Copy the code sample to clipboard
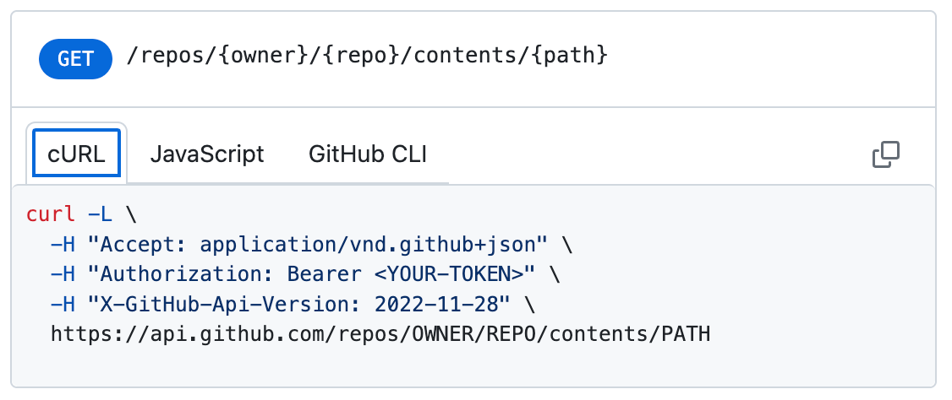This screenshot has height=400, width=952. 885,154
